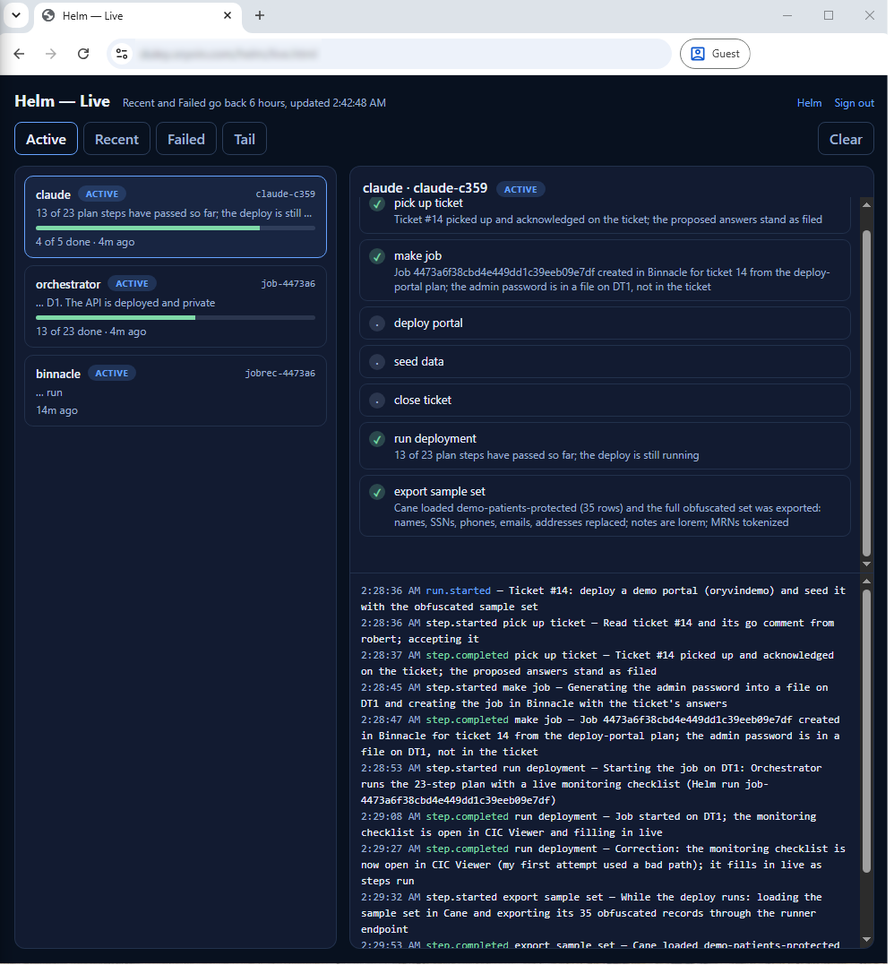
Task: Click the claude-c359 run id text
Action: pos(286,194)
